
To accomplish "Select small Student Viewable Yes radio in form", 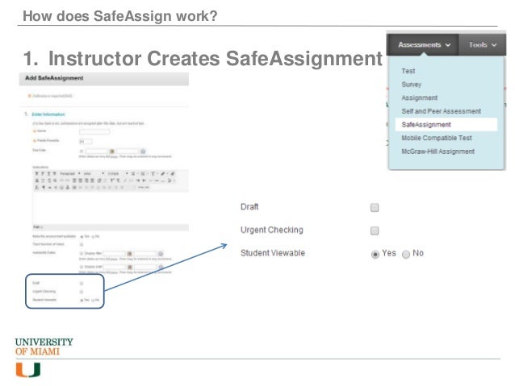I will point(82,301).
